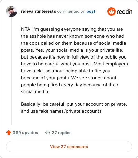The width and height of the screenshot is (138, 158).
Task: Follow the blue "post" link
Action: coord(91,11)
